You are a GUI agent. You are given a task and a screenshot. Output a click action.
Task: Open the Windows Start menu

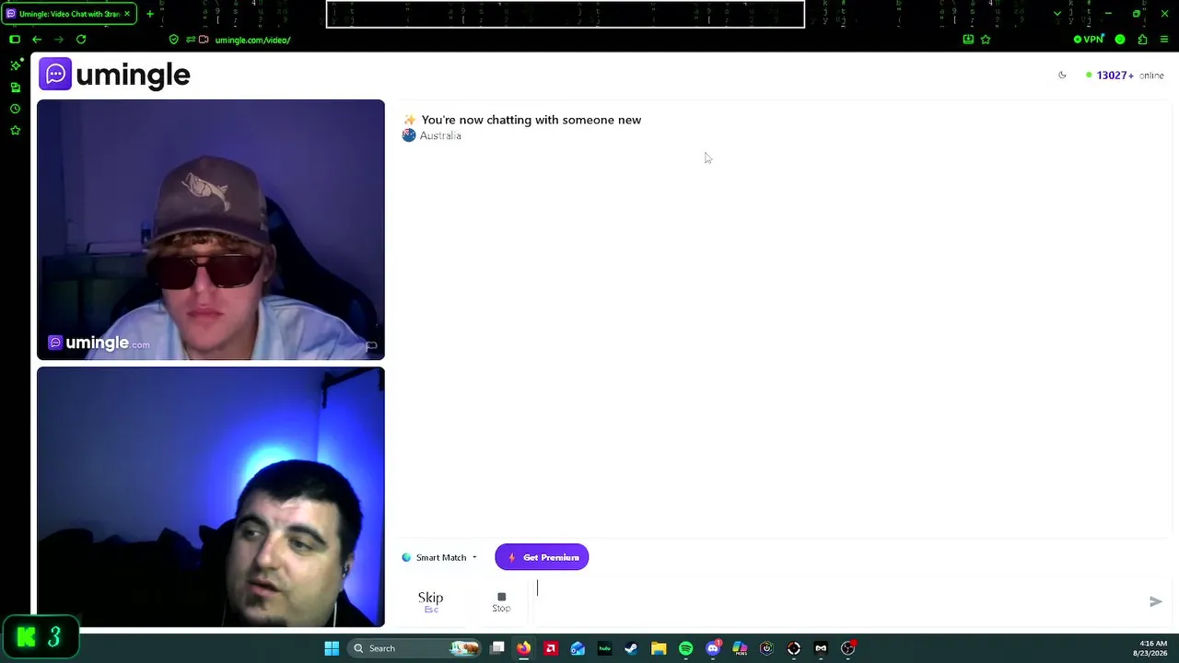[332, 648]
